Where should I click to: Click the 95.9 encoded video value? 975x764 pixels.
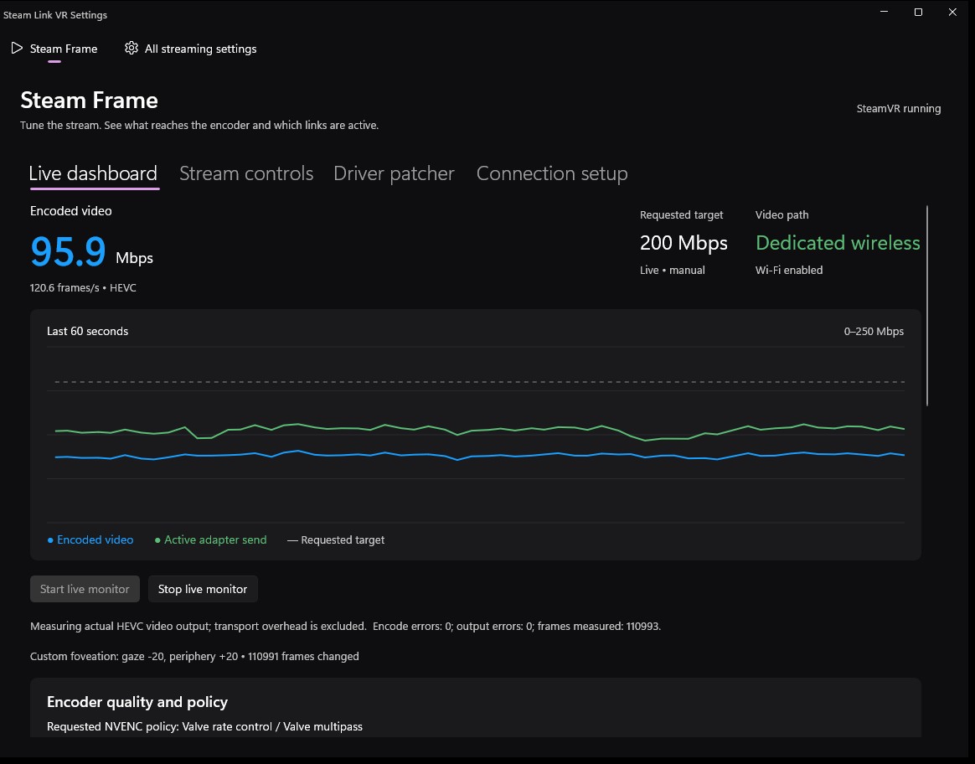(68, 251)
